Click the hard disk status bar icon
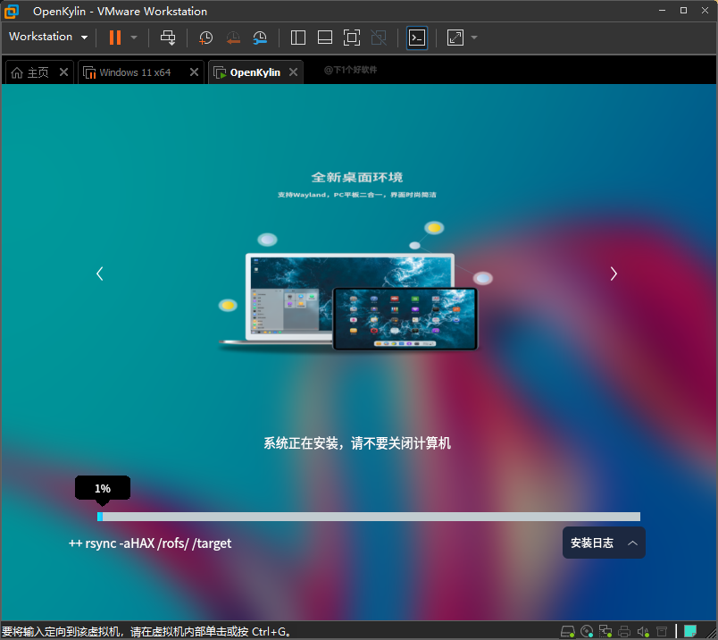The width and height of the screenshot is (718, 640). click(568, 631)
